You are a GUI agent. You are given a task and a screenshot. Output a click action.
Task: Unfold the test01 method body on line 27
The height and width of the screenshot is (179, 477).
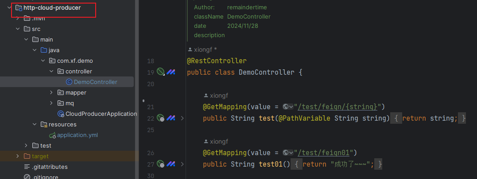coord(182,164)
